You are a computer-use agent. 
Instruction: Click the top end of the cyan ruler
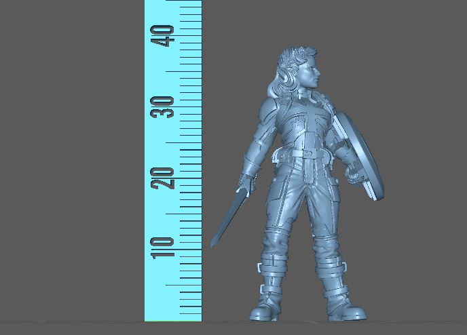(173, 3)
